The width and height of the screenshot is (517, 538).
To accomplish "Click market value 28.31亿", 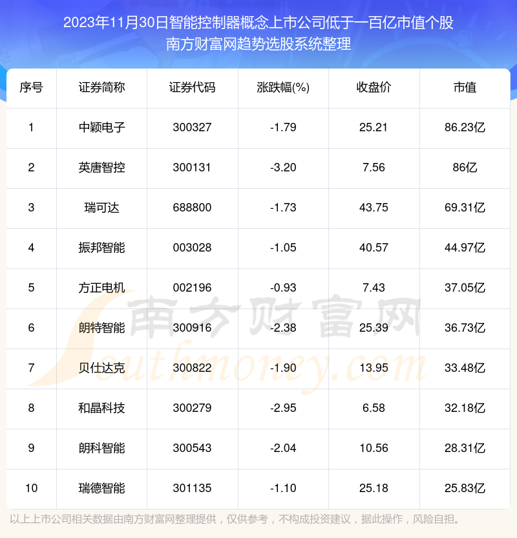I will [465, 449].
